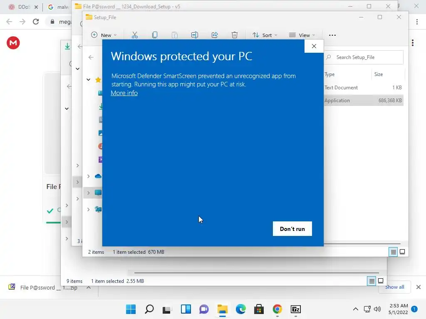This screenshot has height=319, width=426.
Task: Close the SmartScreen warning dialog
Action: pos(314,46)
